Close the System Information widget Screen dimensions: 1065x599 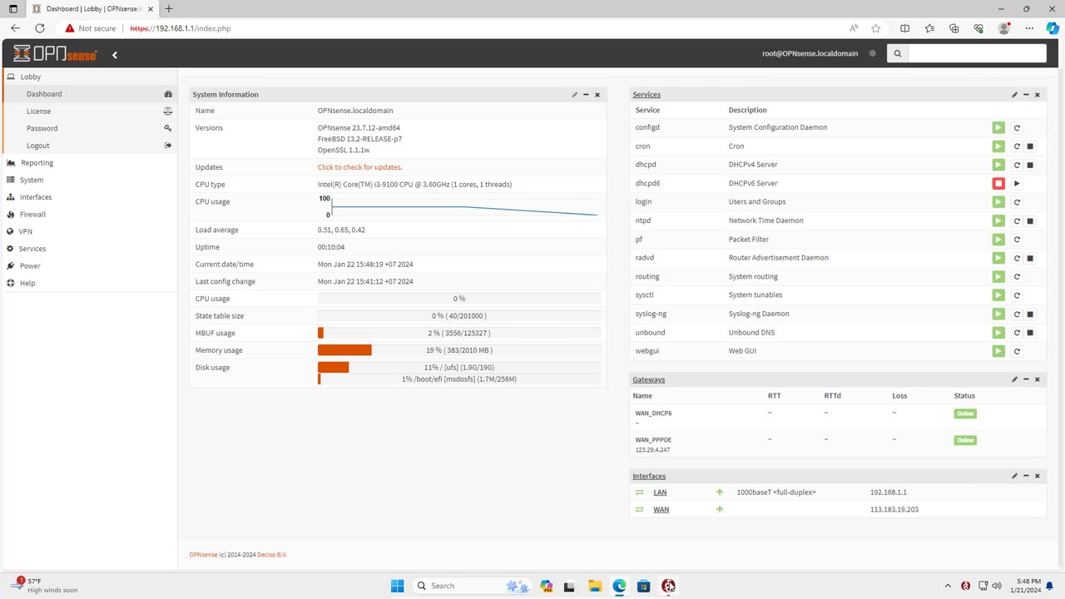point(597,95)
